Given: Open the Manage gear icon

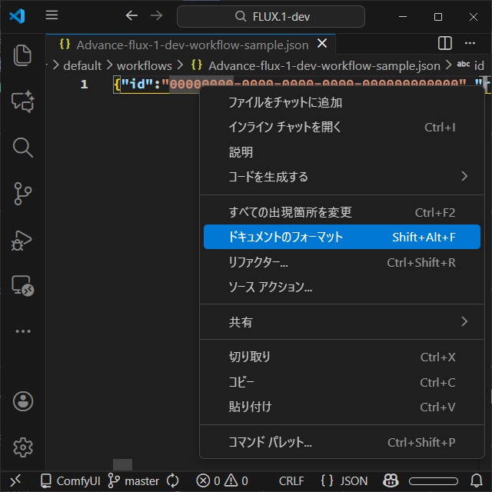Looking at the screenshot, I should coord(22,447).
